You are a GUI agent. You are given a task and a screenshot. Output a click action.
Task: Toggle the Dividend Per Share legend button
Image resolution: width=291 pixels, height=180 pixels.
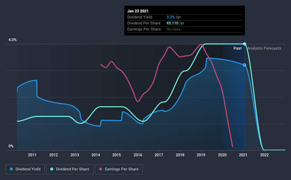(70, 169)
